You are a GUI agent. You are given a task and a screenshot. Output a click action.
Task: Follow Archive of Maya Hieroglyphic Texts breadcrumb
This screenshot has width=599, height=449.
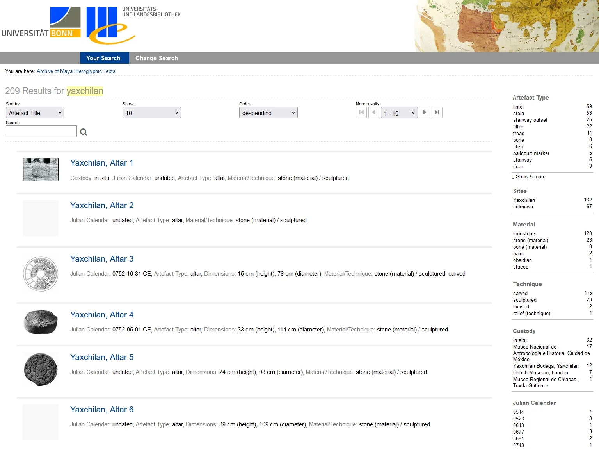[x=76, y=71]
